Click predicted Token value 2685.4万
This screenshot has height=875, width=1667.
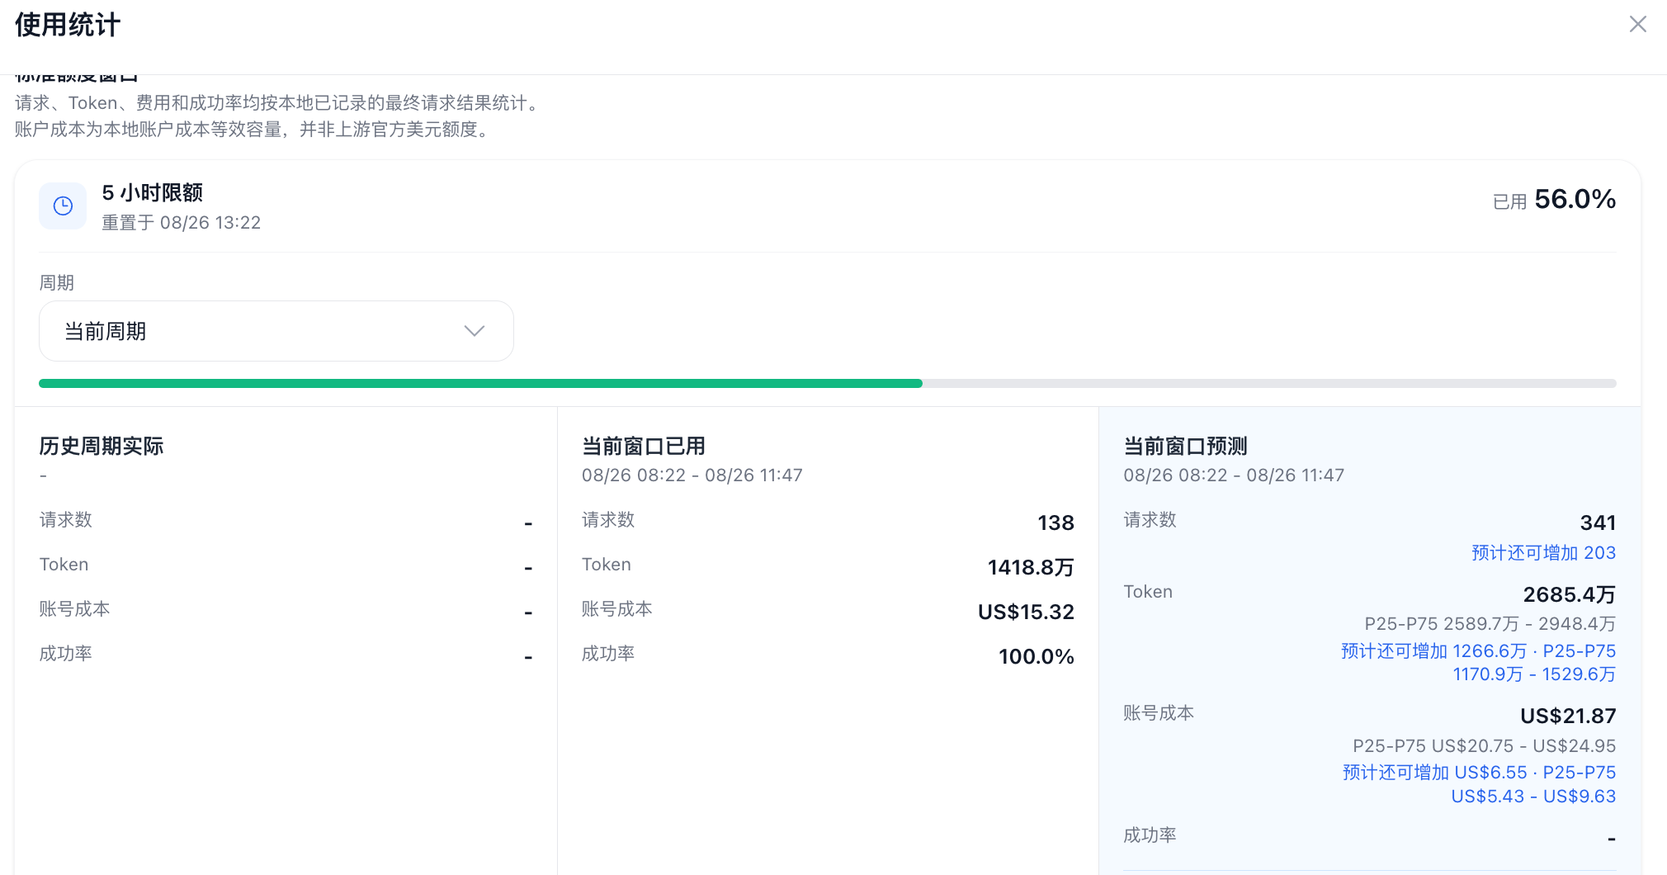[1570, 594]
